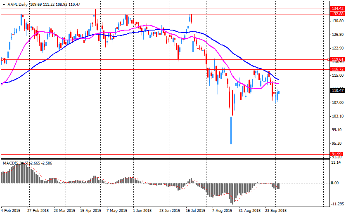Screen dimensions: 346x214
Task: Select the 134.42 red price level label
Action: (338, 9)
